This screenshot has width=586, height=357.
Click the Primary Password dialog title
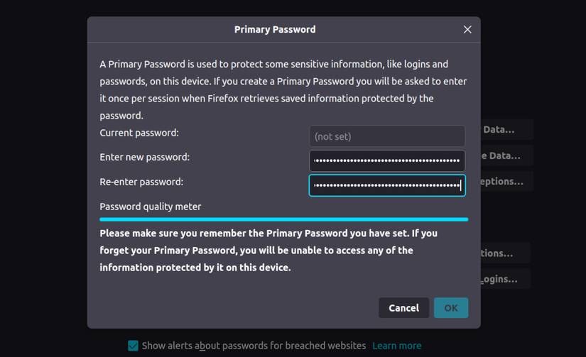pyautogui.click(x=275, y=29)
